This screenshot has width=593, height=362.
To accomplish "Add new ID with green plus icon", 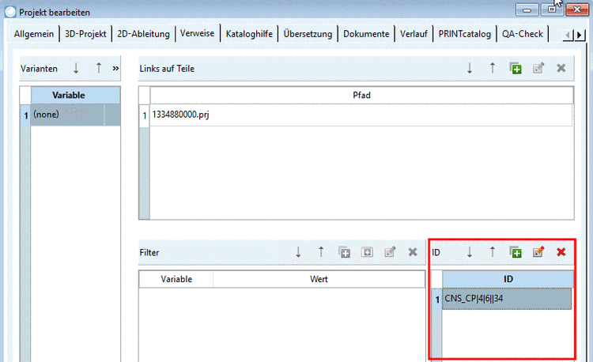I will (516, 252).
